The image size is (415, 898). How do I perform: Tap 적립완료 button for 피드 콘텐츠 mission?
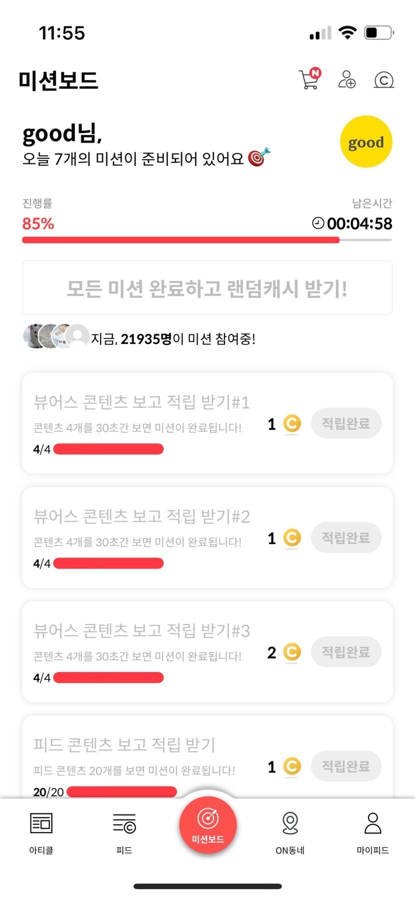[x=346, y=766]
